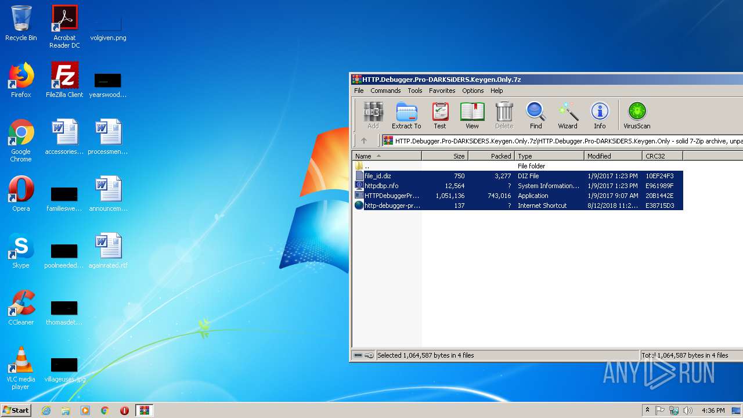Show archive Info

600,115
